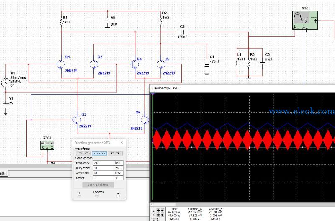This screenshot has width=335, height=221.
Task: Click the Frequency value field
Action: tap(103, 163)
